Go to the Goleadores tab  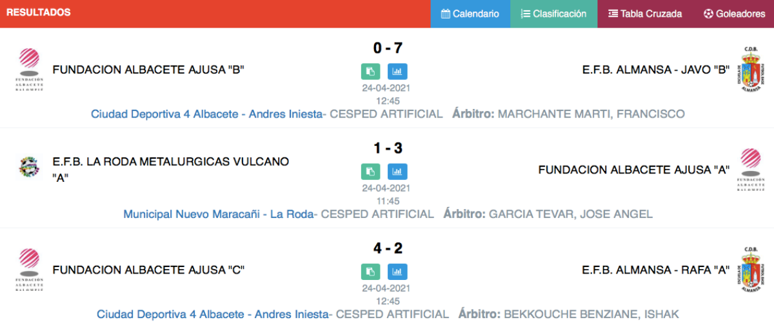pos(733,14)
